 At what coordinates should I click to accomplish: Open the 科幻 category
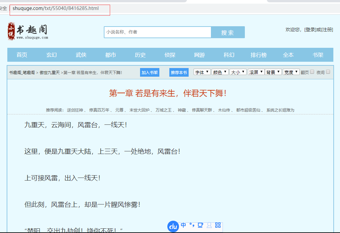(x=229, y=55)
